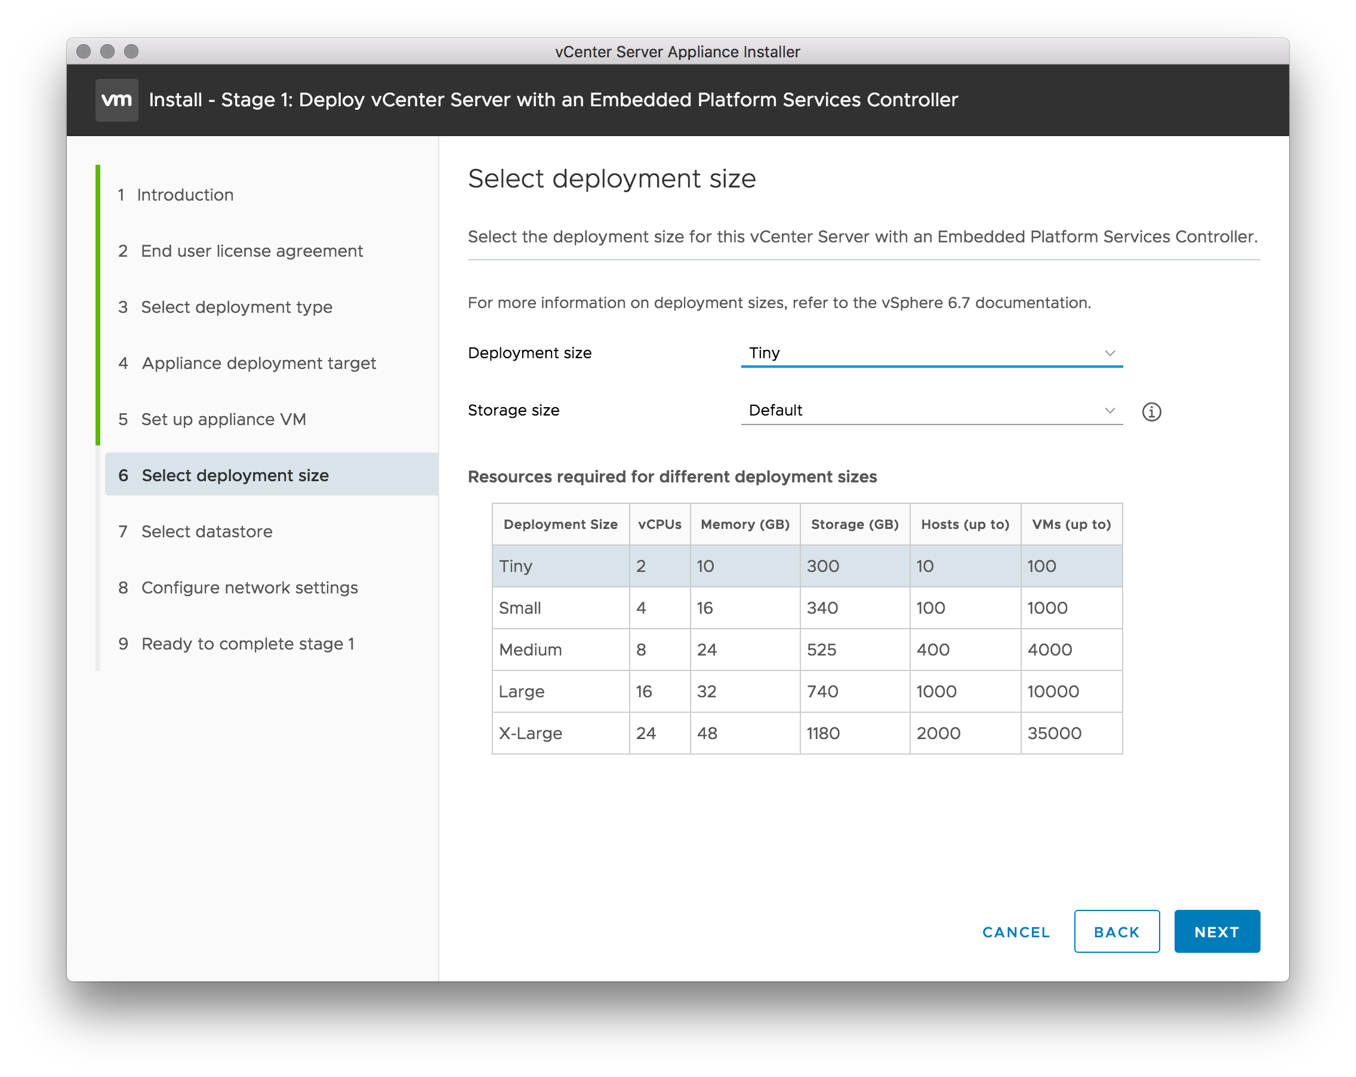1356x1077 pixels.
Task: Click the vSphere 6.7 documentation sentence
Action: point(779,303)
